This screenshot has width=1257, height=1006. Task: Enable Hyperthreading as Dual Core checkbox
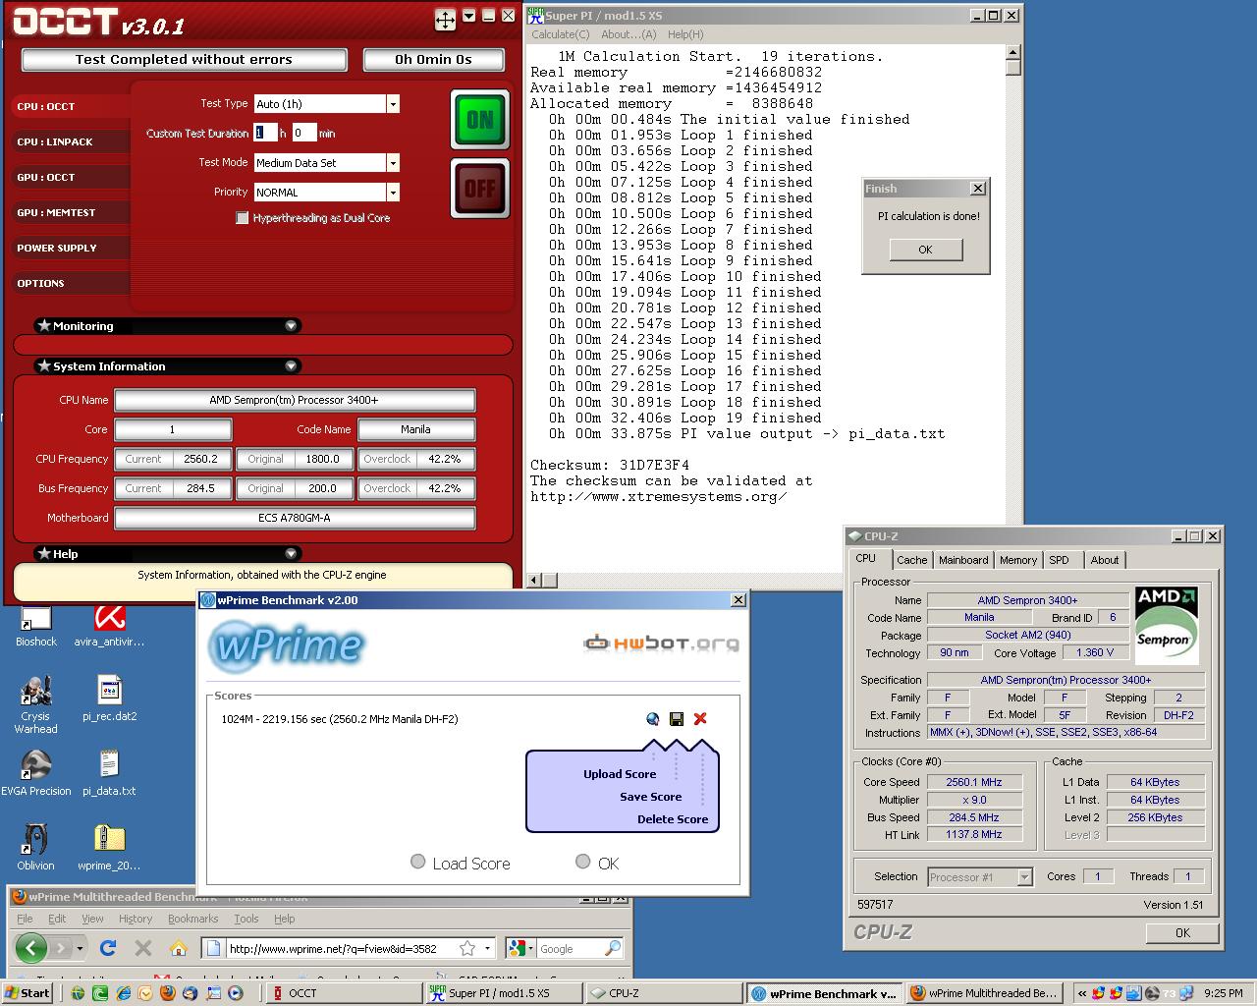pyautogui.click(x=243, y=218)
